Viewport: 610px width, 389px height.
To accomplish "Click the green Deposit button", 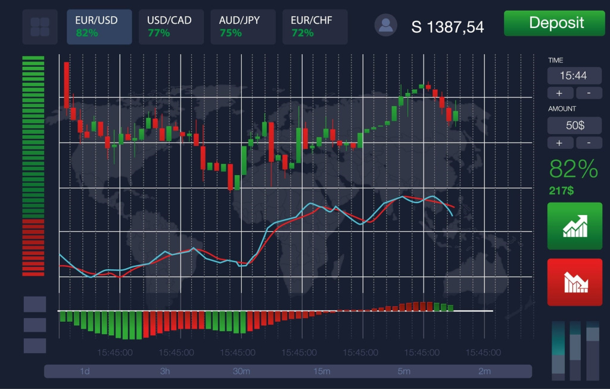I will (x=553, y=23).
